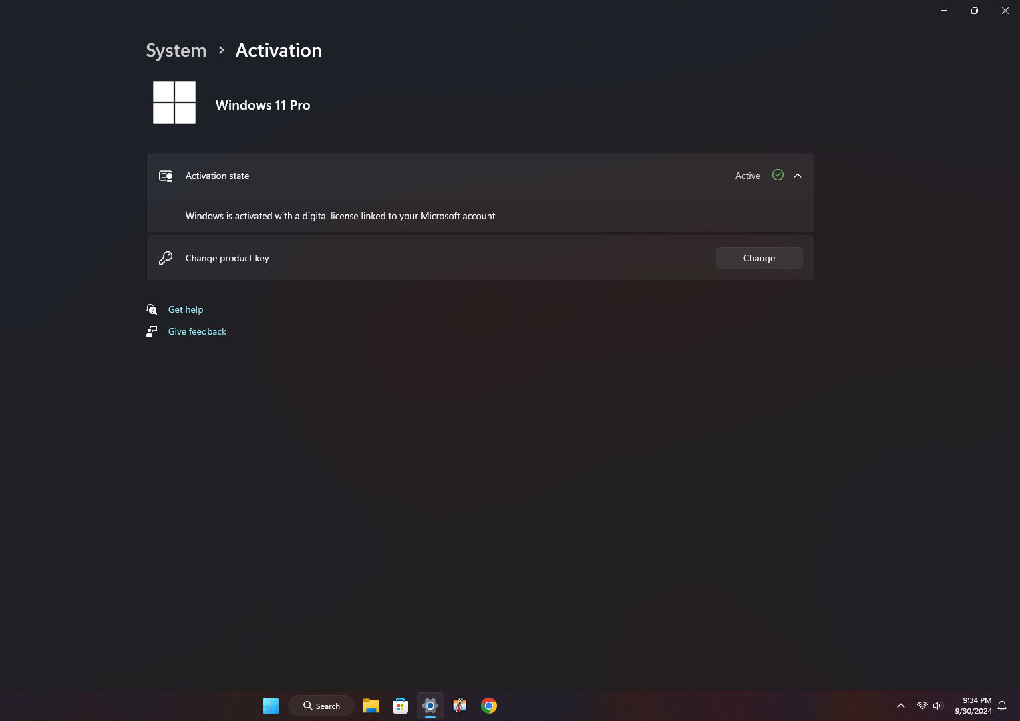The width and height of the screenshot is (1020, 721).
Task: Click the Change product key button
Action: click(x=759, y=258)
